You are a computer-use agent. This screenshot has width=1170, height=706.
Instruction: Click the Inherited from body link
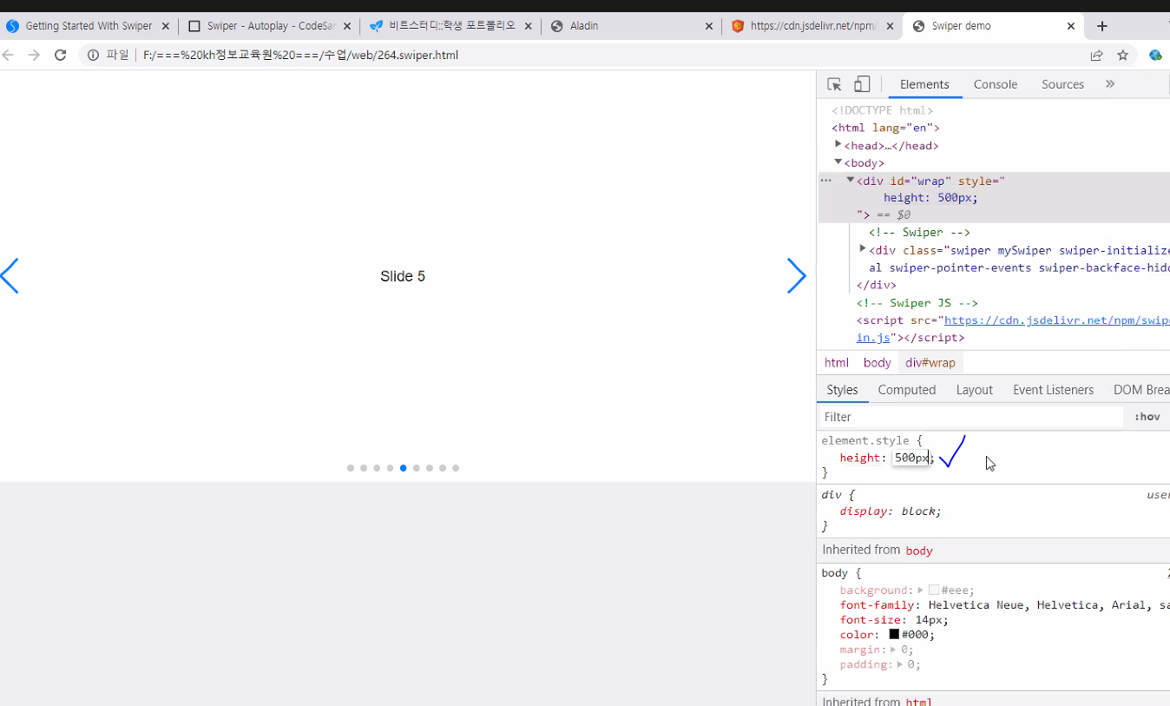click(919, 551)
